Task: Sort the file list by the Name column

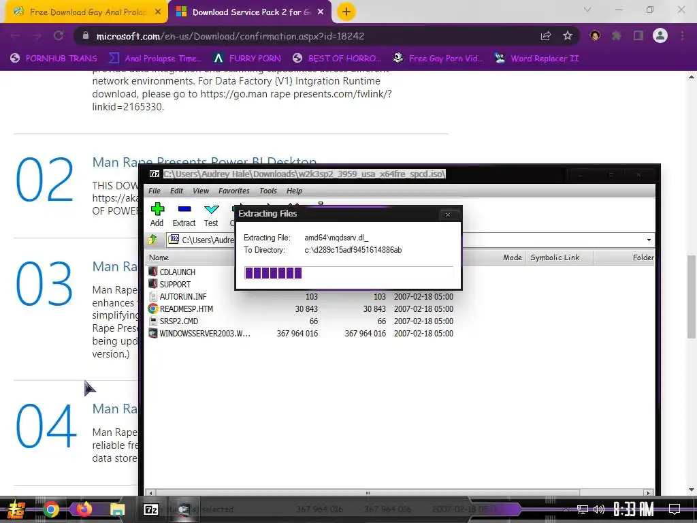Action: pos(159,257)
